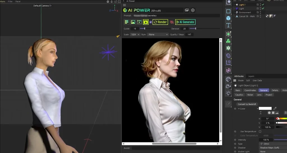Click the hand pan icon in viewport

pyautogui.click(x=108, y=1)
